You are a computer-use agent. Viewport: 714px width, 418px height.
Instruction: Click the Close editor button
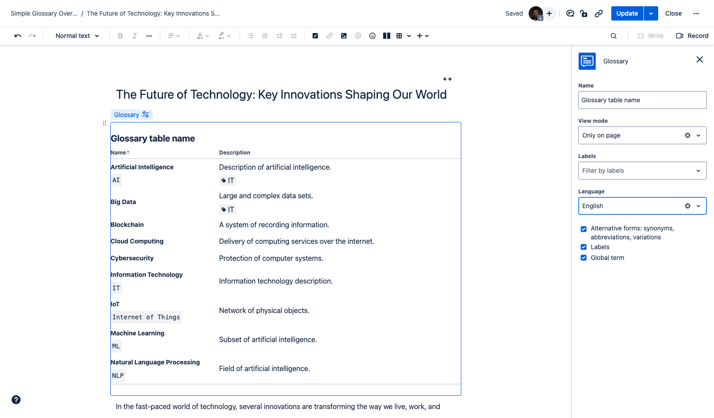pos(673,13)
